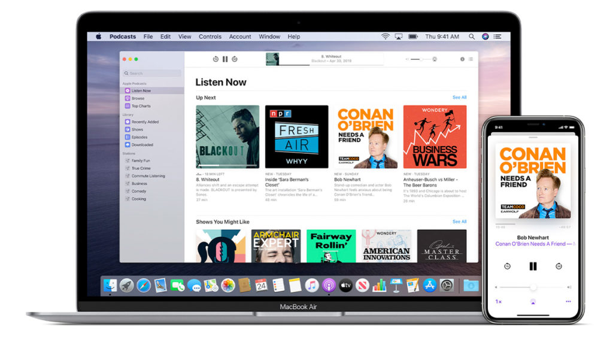Open Messages from the Dock
The width and height of the screenshot is (613, 337).
tap(195, 286)
